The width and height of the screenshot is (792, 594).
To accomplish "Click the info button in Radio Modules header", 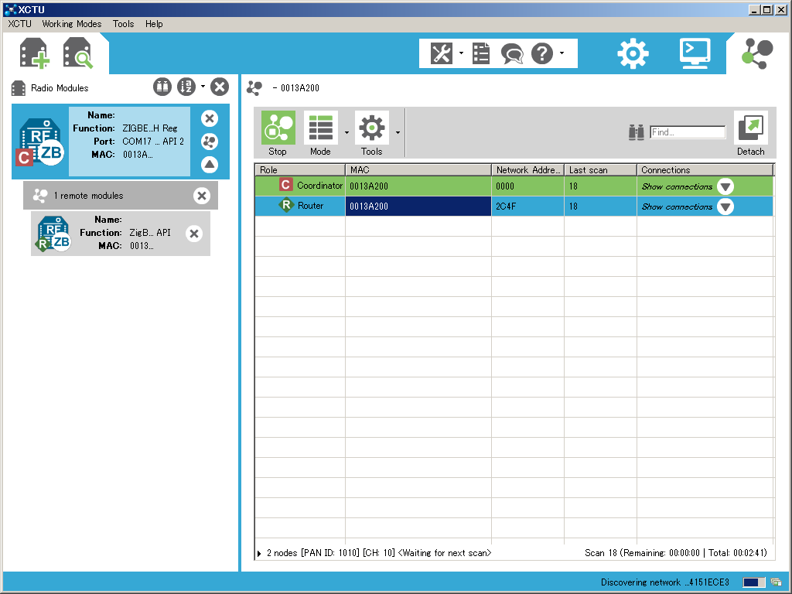I will [162, 87].
